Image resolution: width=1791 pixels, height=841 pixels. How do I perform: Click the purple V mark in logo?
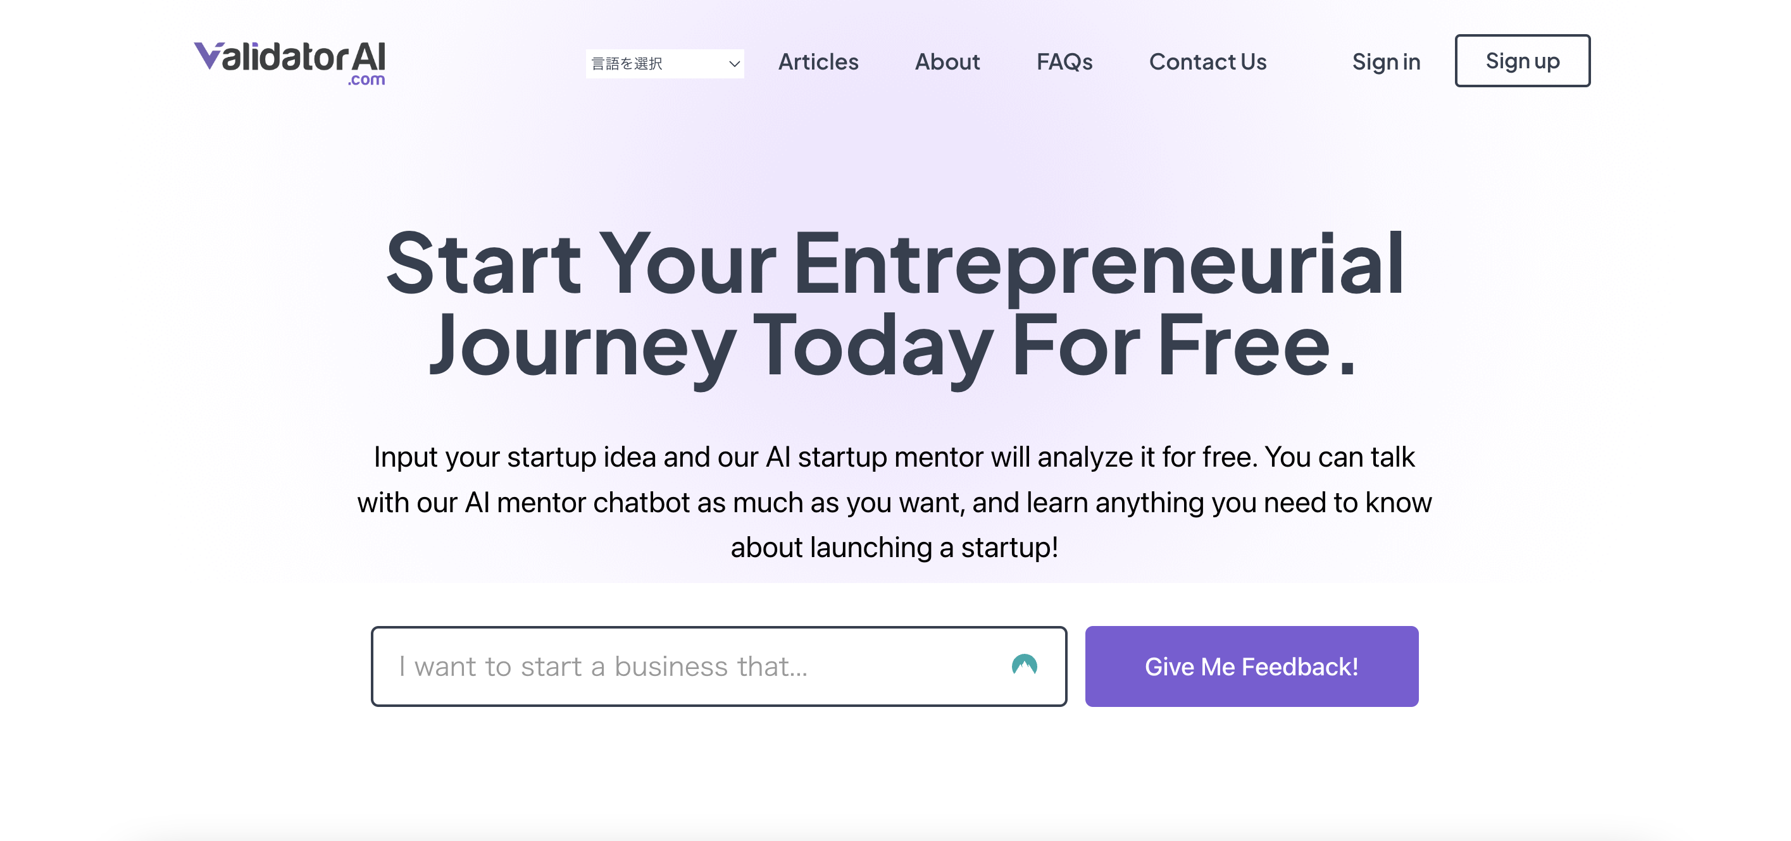(207, 56)
